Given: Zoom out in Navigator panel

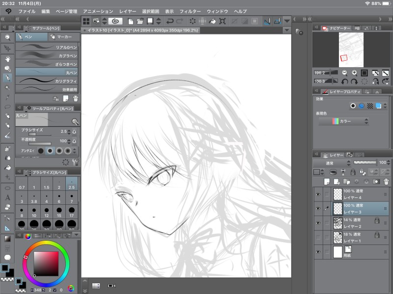Looking at the screenshot, I should 345,73.
